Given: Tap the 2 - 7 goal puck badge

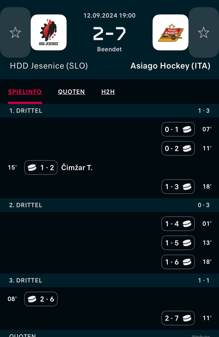Looking at the screenshot, I should [178, 318].
